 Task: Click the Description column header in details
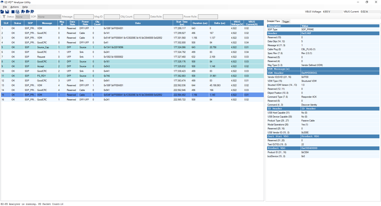pos(284,26)
